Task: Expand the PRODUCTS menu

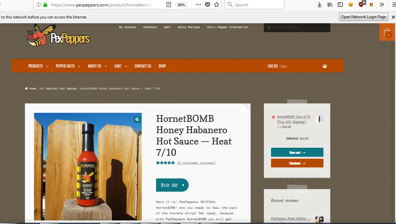Action: pos(38,66)
